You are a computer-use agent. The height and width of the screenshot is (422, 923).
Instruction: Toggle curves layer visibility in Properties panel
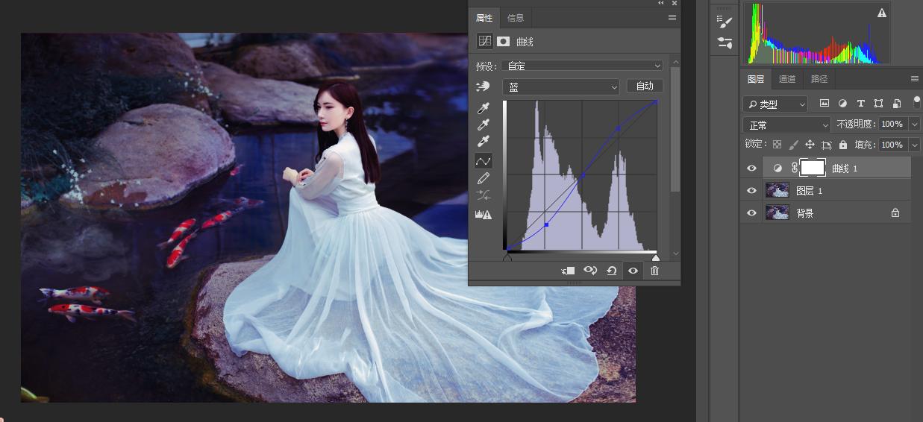(x=633, y=271)
